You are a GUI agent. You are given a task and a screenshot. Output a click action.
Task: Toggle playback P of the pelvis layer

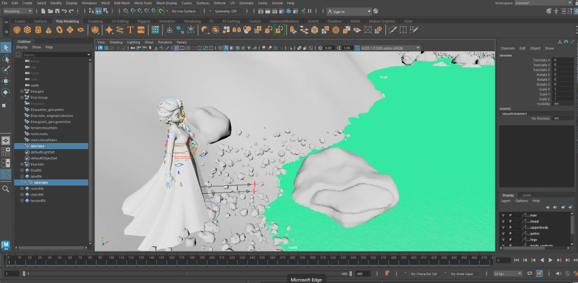coord(510,233)
